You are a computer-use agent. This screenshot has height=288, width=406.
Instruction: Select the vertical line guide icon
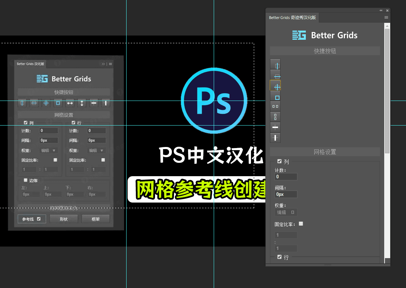point(275,138)
